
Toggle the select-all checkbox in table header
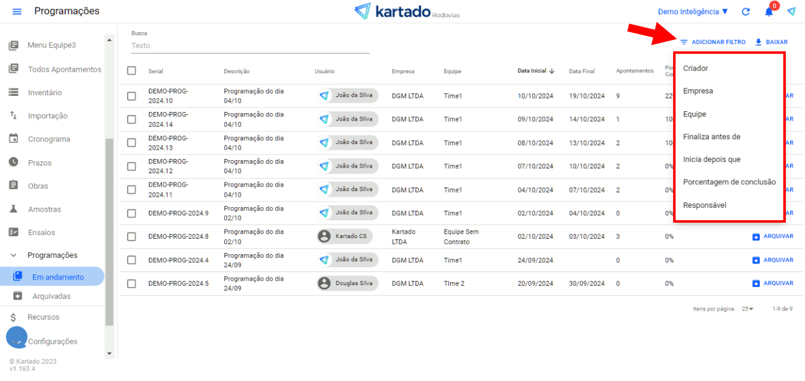131,71
